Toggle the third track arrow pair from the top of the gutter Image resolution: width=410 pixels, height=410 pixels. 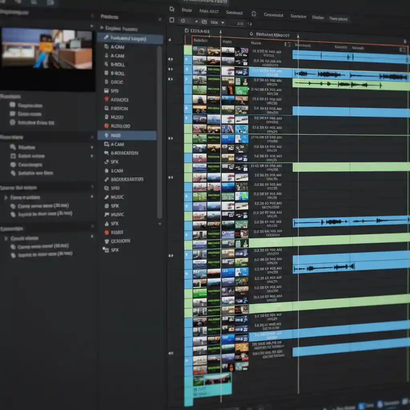coord(171,79)
